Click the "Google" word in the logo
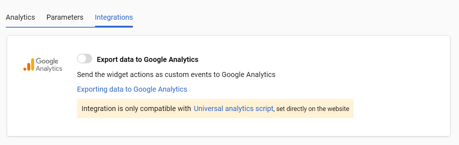Viewport: 459px width, 145px height. [47, 62]
